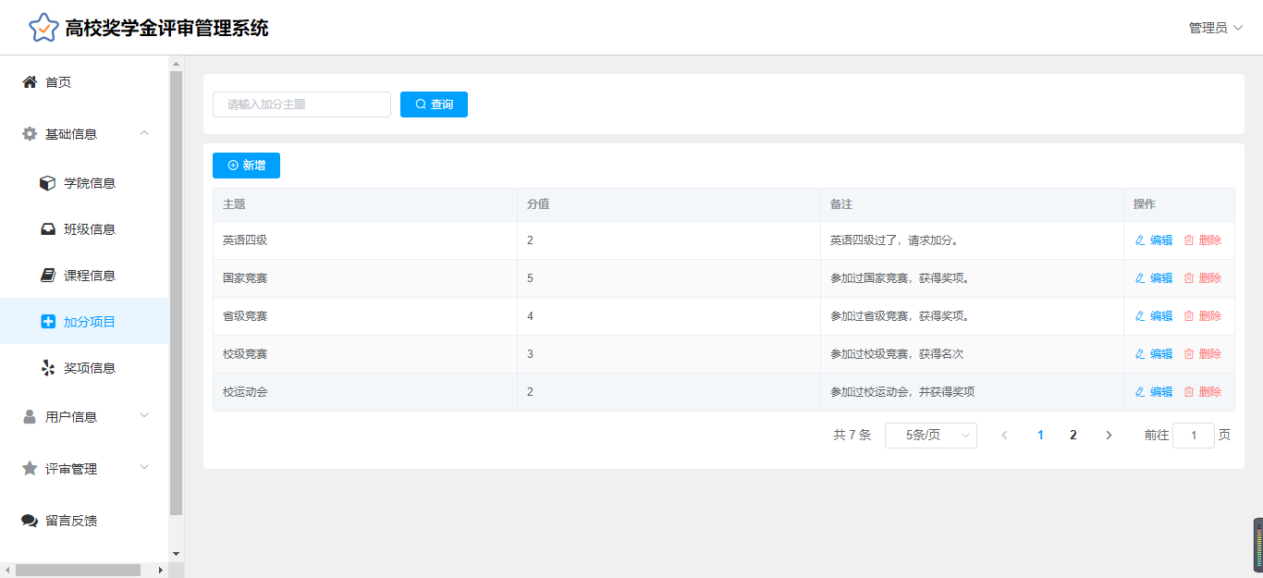The height and width of the screenshot is (578, 1263).
Task: Expand the 用户信息 menu
Action: tap(144, 416)
